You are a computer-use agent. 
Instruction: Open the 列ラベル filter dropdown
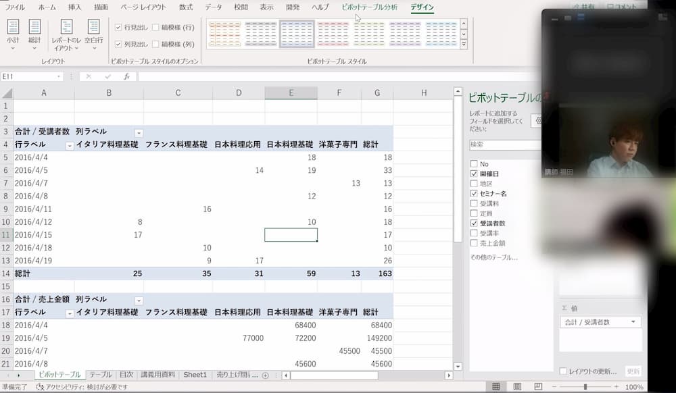tap(139, 132)
